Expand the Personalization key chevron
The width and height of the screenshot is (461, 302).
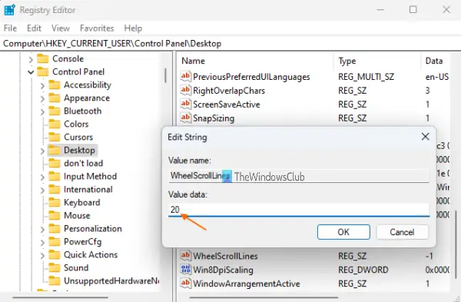click(x=42, y=229)
